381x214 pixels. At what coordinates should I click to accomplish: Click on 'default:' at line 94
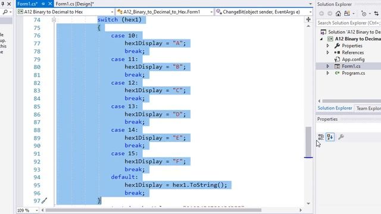click(124, 177)
